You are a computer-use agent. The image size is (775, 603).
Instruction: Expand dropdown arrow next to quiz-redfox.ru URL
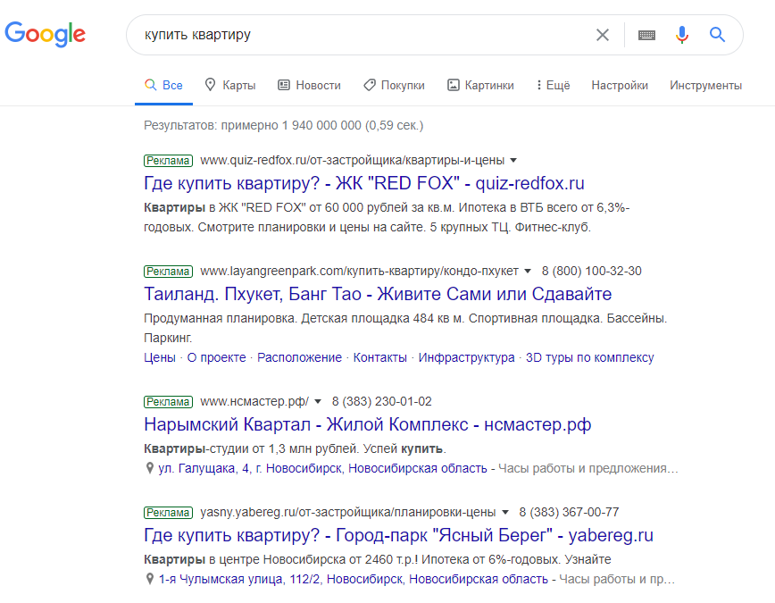(x=513, y=160)
